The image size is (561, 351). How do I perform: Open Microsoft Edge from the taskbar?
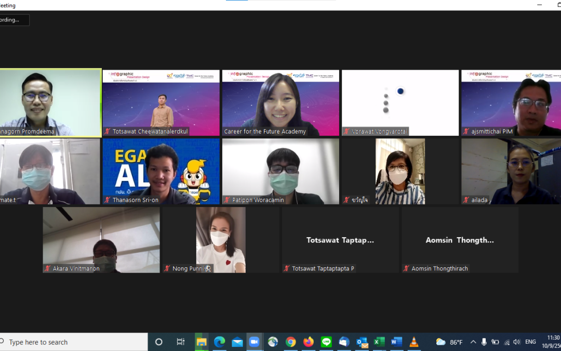(219, 342)
